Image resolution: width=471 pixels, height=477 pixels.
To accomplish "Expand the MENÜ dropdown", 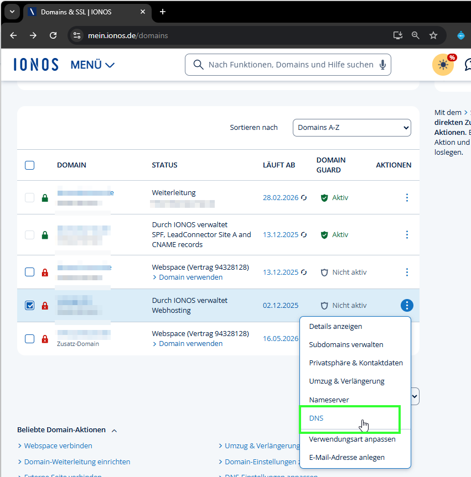I will point(92,65).
